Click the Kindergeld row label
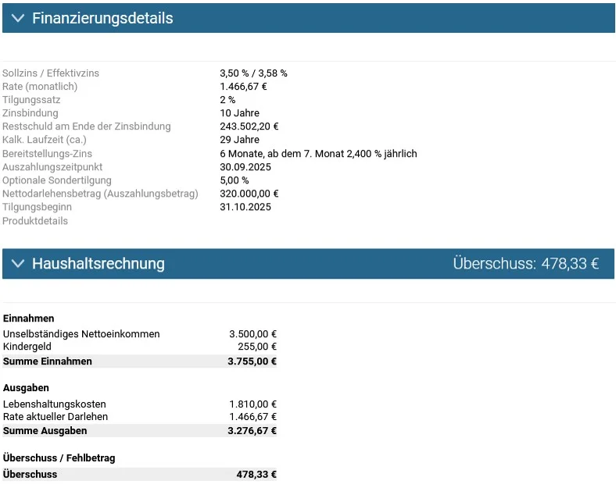The height and width of the screenshot is (484, 616). 27,347
